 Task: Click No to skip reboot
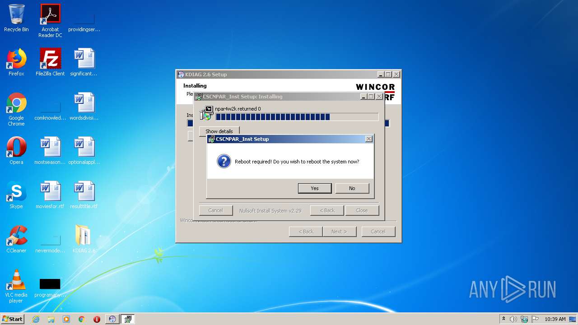(352, 188)
